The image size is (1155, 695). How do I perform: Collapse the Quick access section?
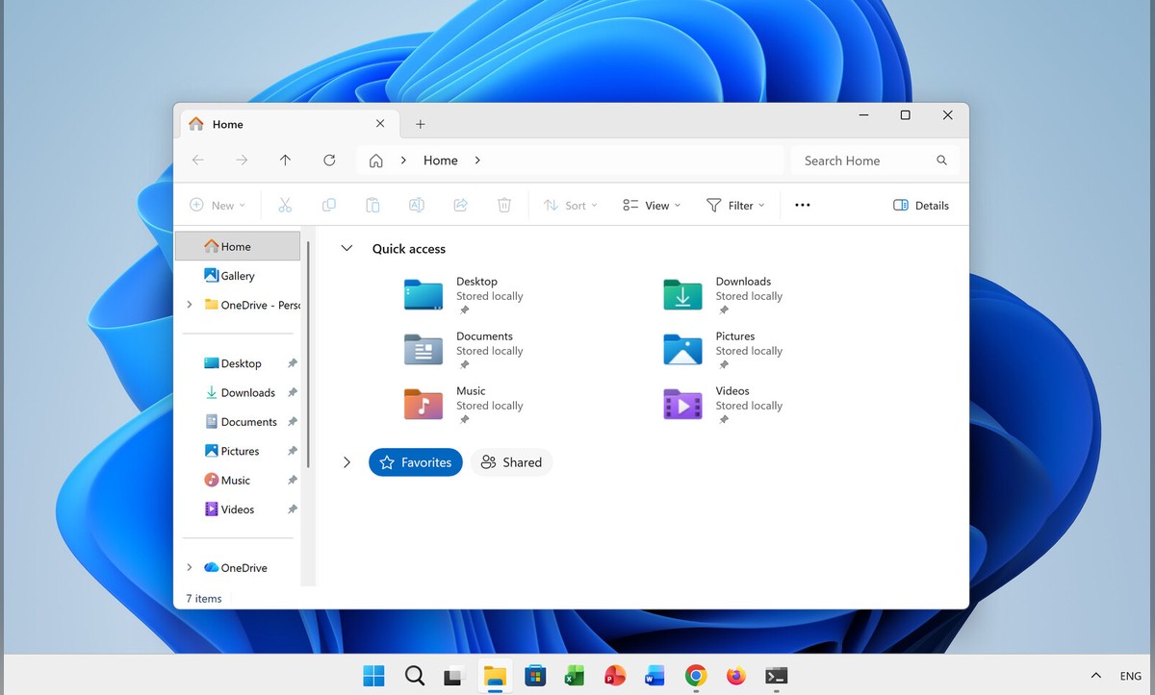(347, 248)
